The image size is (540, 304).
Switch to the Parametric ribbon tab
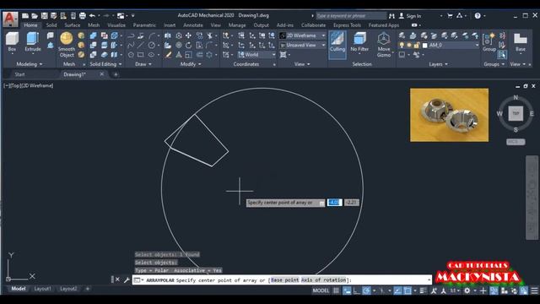click(x=144, y=25)
